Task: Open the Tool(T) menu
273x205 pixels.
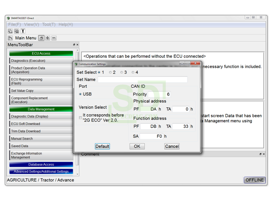Action: pos(49,25)
